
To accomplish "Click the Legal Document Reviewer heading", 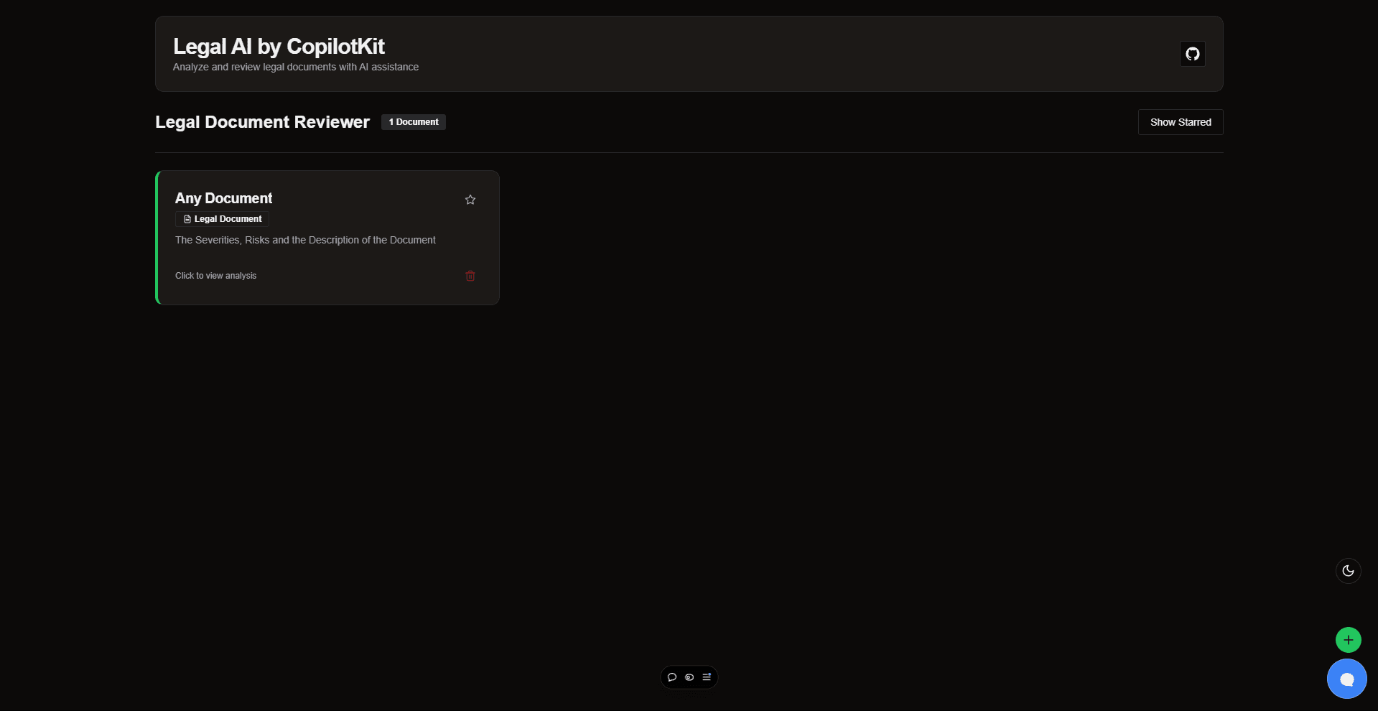I will (x=262, y=122).
